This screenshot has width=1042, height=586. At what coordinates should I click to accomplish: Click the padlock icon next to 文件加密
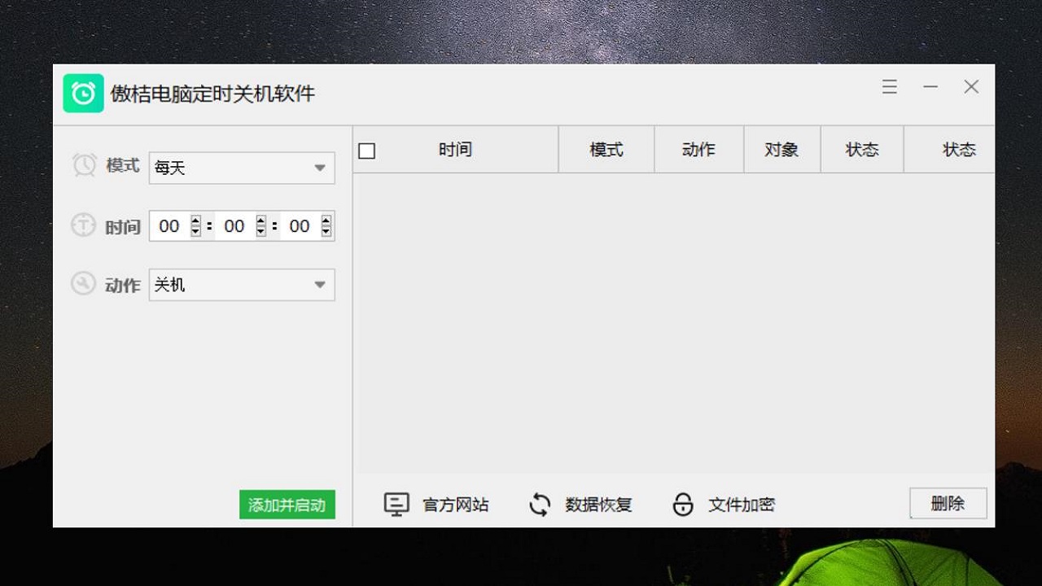click(683, 504)
